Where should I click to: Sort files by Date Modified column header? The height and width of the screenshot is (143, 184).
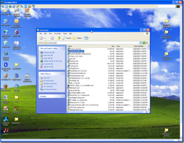pyautogui.click(x=140, y=46)
